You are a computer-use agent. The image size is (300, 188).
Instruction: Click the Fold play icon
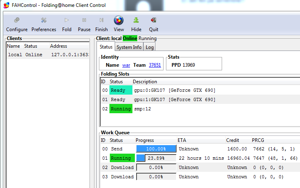click(x=67, y=20)
